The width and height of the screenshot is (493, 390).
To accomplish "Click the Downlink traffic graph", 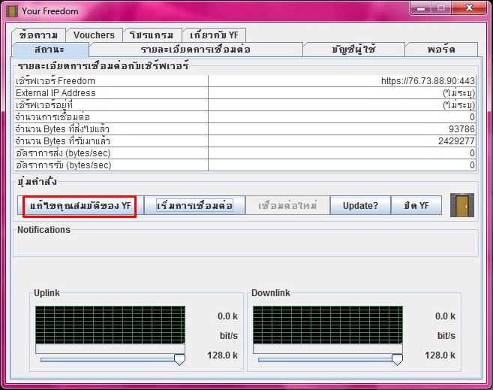I will pyautogui.click(x=328, y=325).
